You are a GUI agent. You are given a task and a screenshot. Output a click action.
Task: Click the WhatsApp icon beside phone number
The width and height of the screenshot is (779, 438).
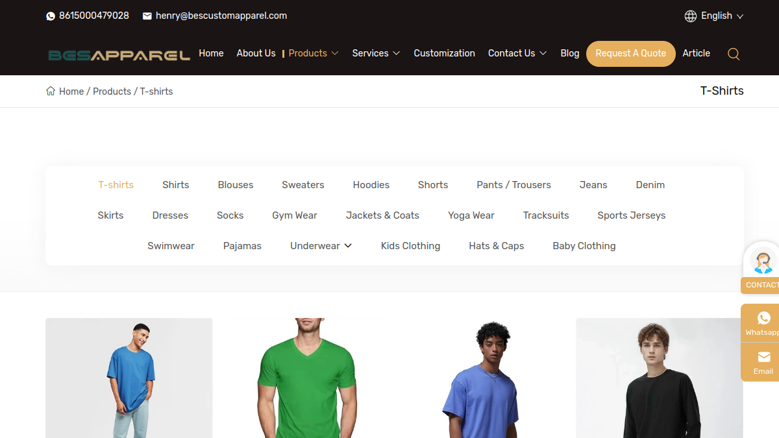pos(51,16)
